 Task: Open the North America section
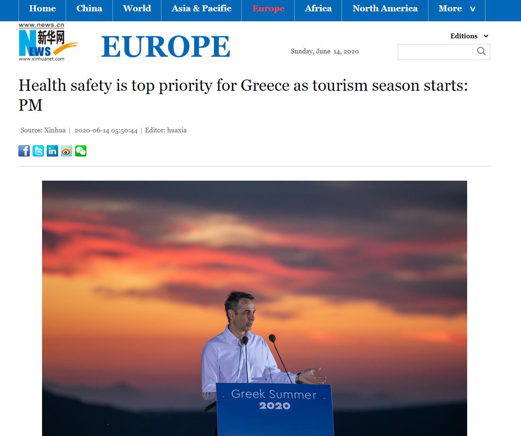(385, 9)
